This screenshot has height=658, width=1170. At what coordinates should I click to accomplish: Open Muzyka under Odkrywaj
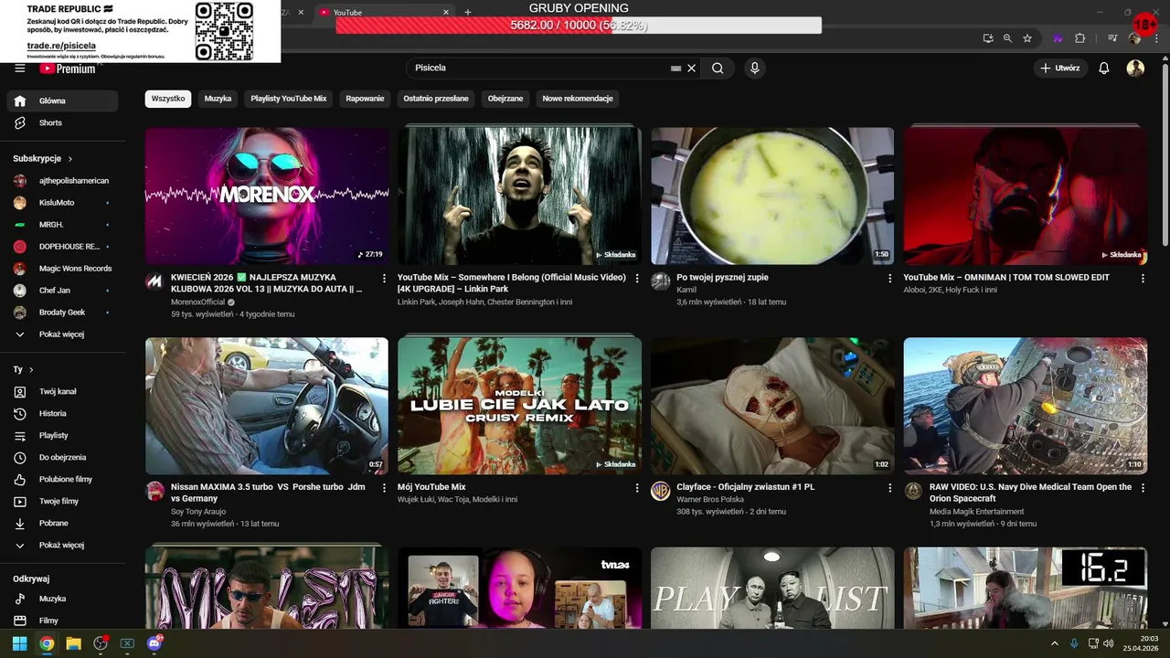point(62,599)
